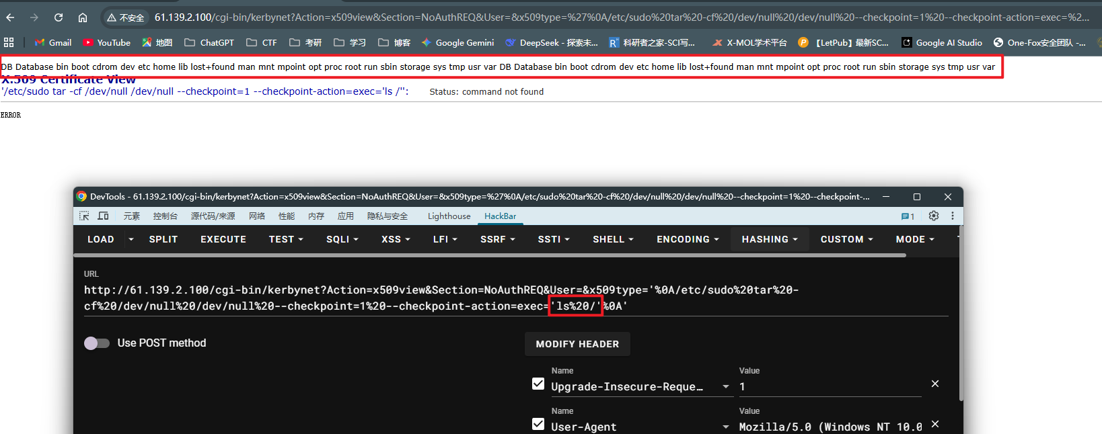Switch to the 应用 Application tab
Image resolution: width=1102 pixels, height=434 pixels.
(x=346, y=216)
